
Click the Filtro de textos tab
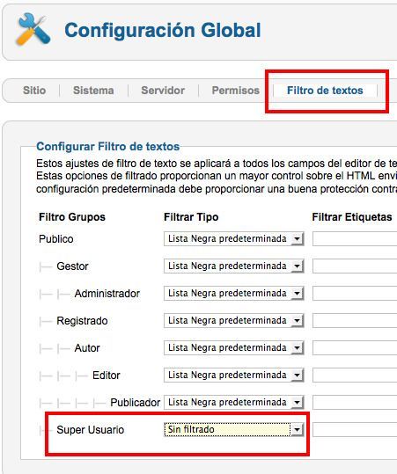(x=325, y=90)
